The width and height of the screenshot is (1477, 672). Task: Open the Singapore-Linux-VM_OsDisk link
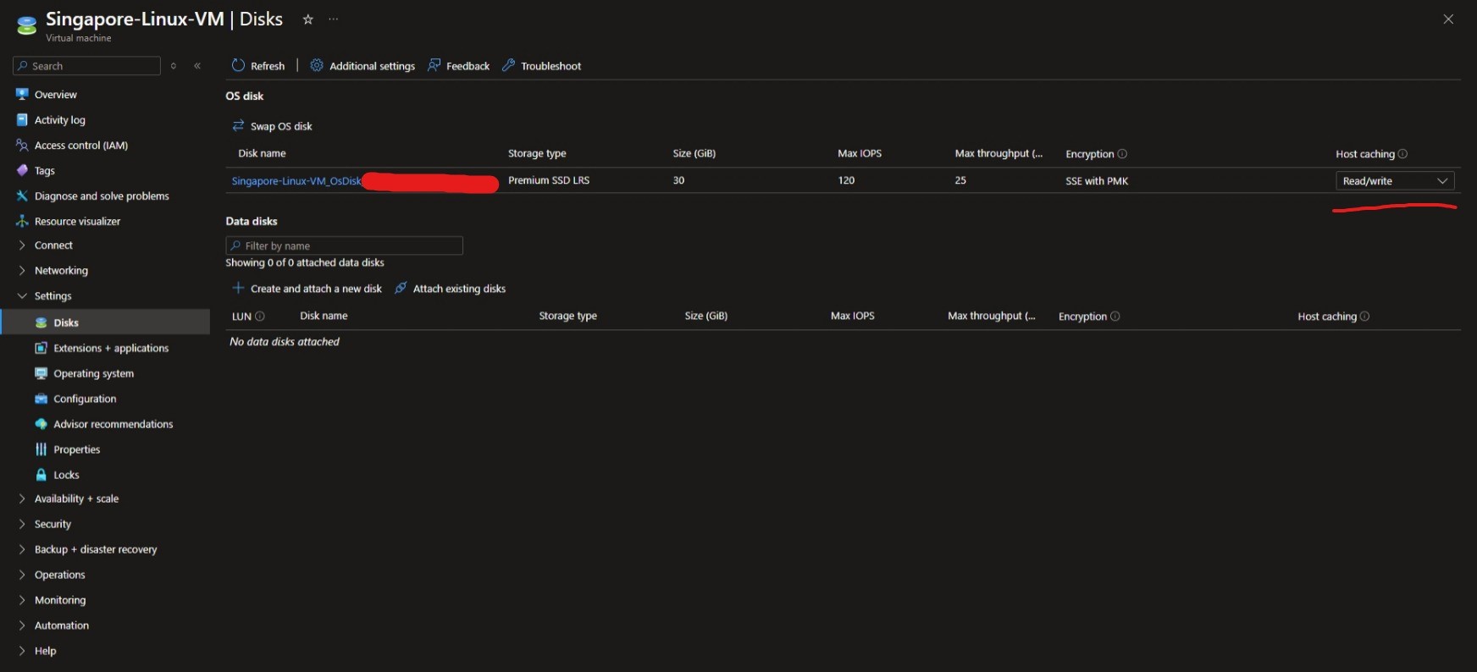[x=296, y=181]
